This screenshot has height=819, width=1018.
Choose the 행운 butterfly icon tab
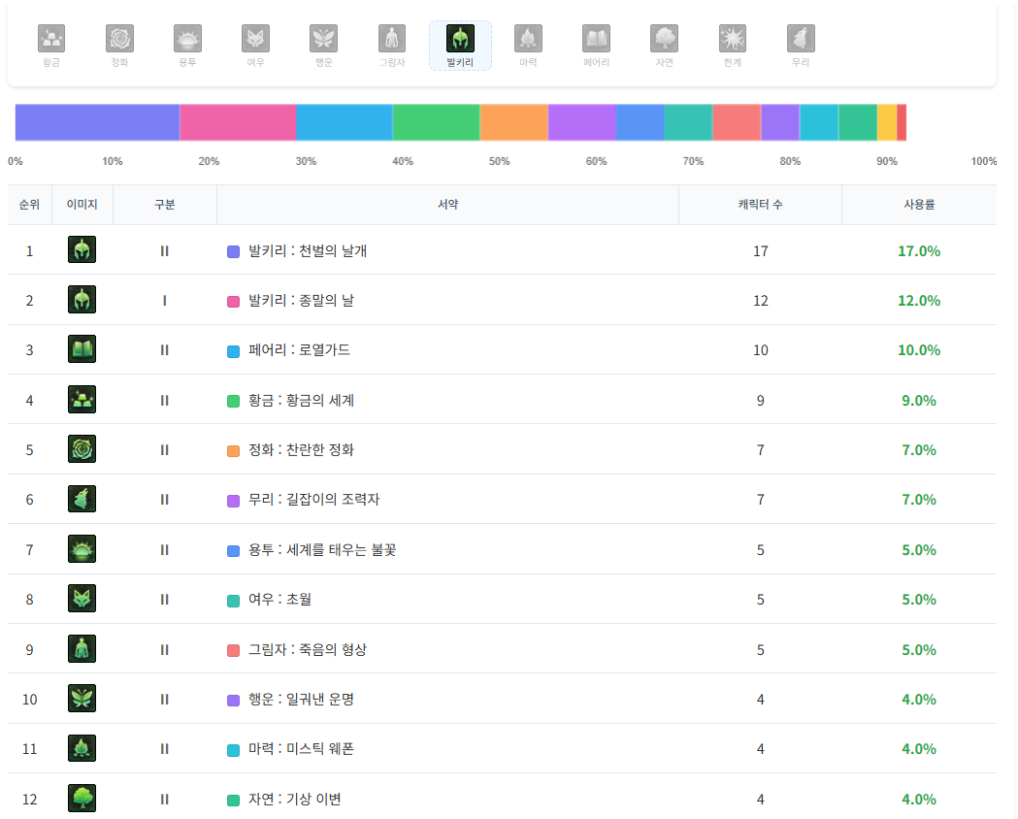323,45
